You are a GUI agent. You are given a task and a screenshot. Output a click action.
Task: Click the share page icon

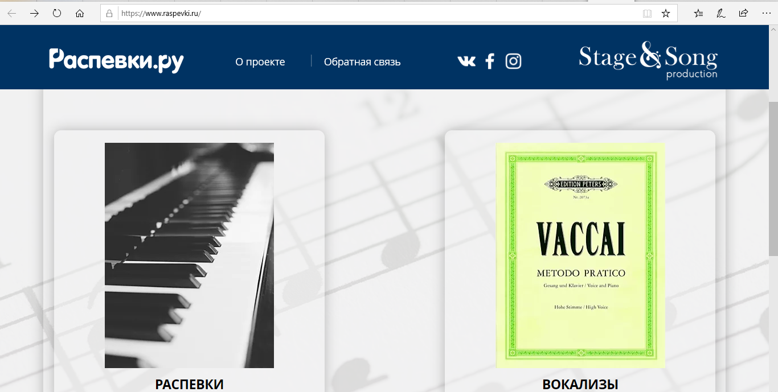point(743,13)
